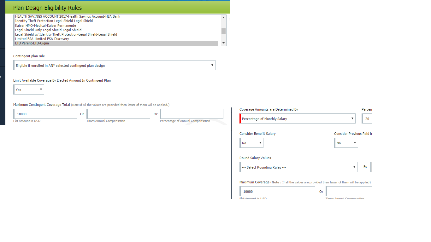Click Maximum Coverage flat amount field
This screenshot has width=431, height=242.
(278, 192)
